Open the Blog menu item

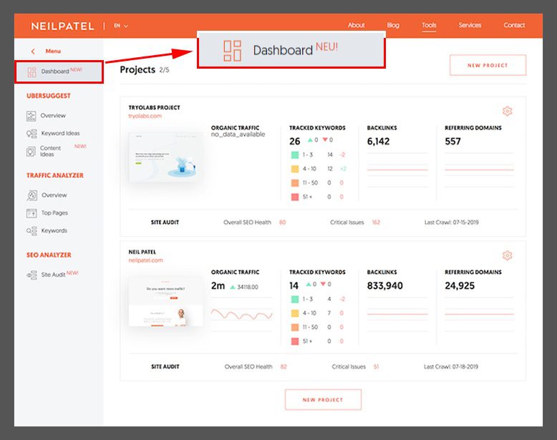pos(393,25)
